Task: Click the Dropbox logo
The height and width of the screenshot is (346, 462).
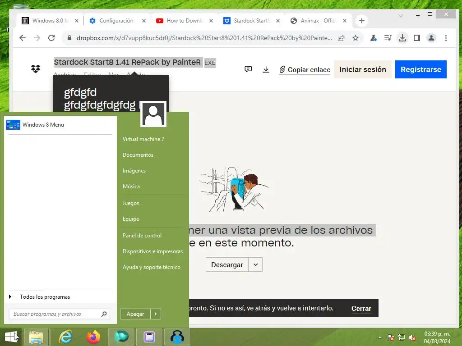Action: click(36, 69)
